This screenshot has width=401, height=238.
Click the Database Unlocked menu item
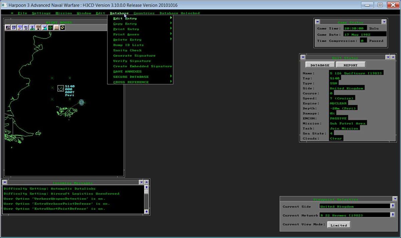pyautogui.click(x=179, y=13)
